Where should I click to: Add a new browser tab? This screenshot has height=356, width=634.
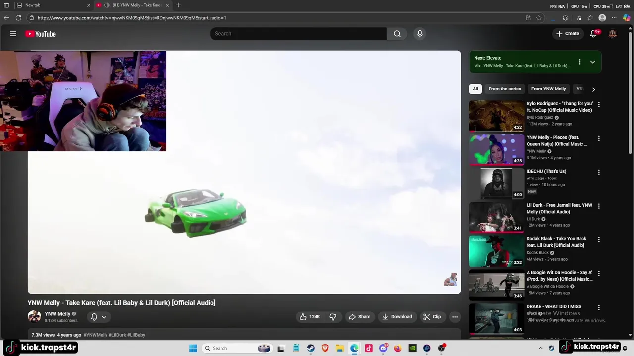178,5
